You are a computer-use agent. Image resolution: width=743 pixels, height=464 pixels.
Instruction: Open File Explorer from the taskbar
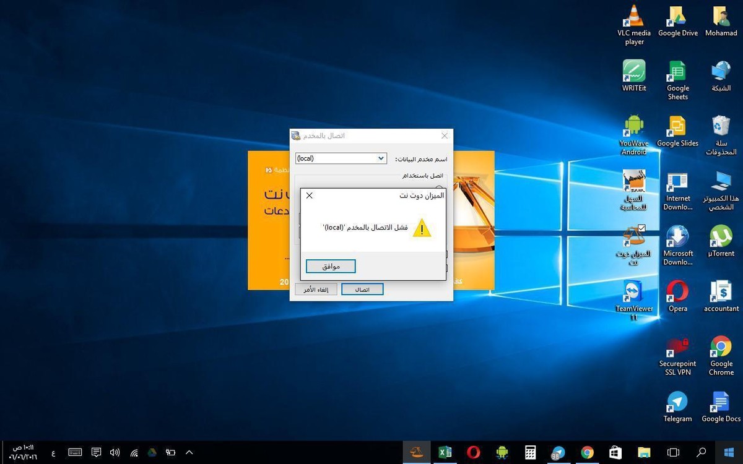645,452
